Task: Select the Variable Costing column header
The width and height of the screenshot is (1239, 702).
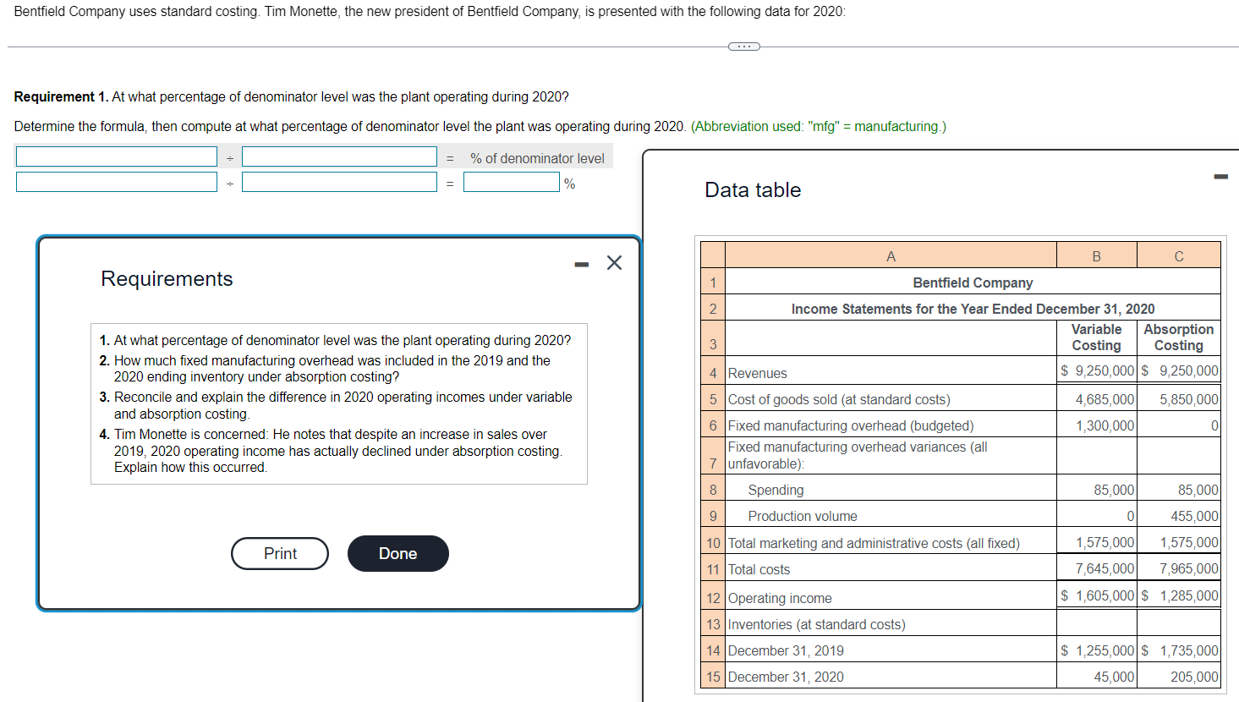Action: (x=1096, y=336)
